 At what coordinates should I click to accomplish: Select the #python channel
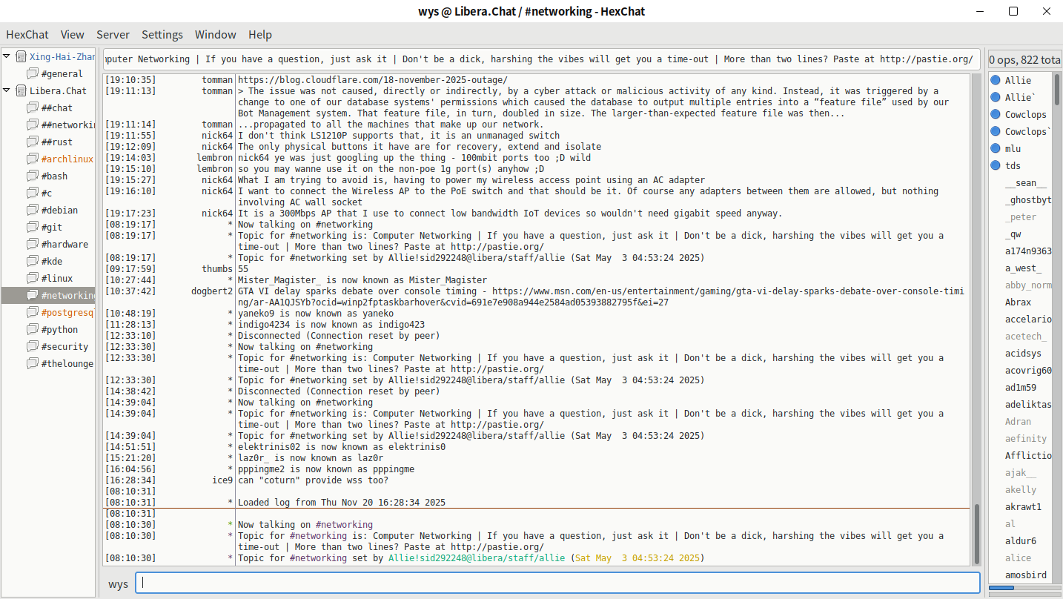(59, 329)
